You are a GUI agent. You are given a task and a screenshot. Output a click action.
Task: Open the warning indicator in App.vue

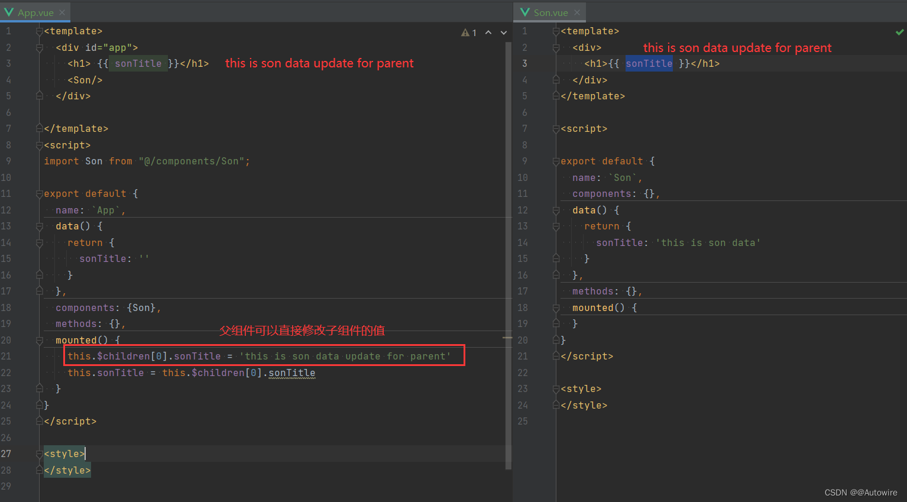[469, 33]
